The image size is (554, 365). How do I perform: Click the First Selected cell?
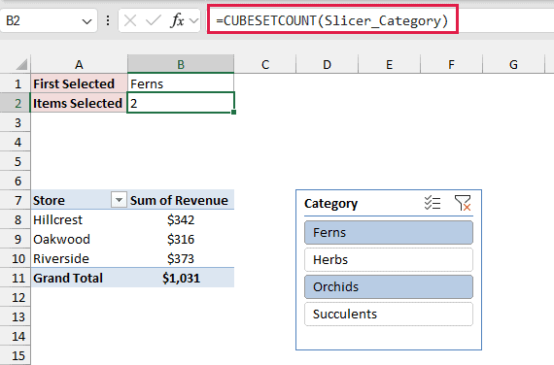[79, 83]
